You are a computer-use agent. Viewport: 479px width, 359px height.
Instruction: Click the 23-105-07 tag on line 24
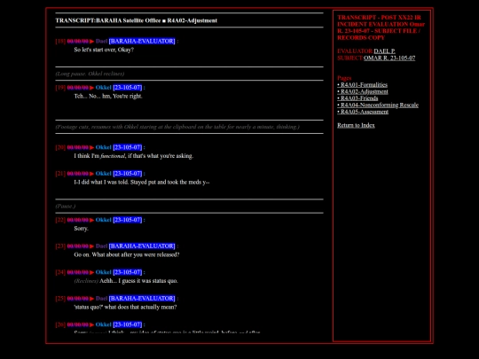pyautogui.click(x=128, y=273)
